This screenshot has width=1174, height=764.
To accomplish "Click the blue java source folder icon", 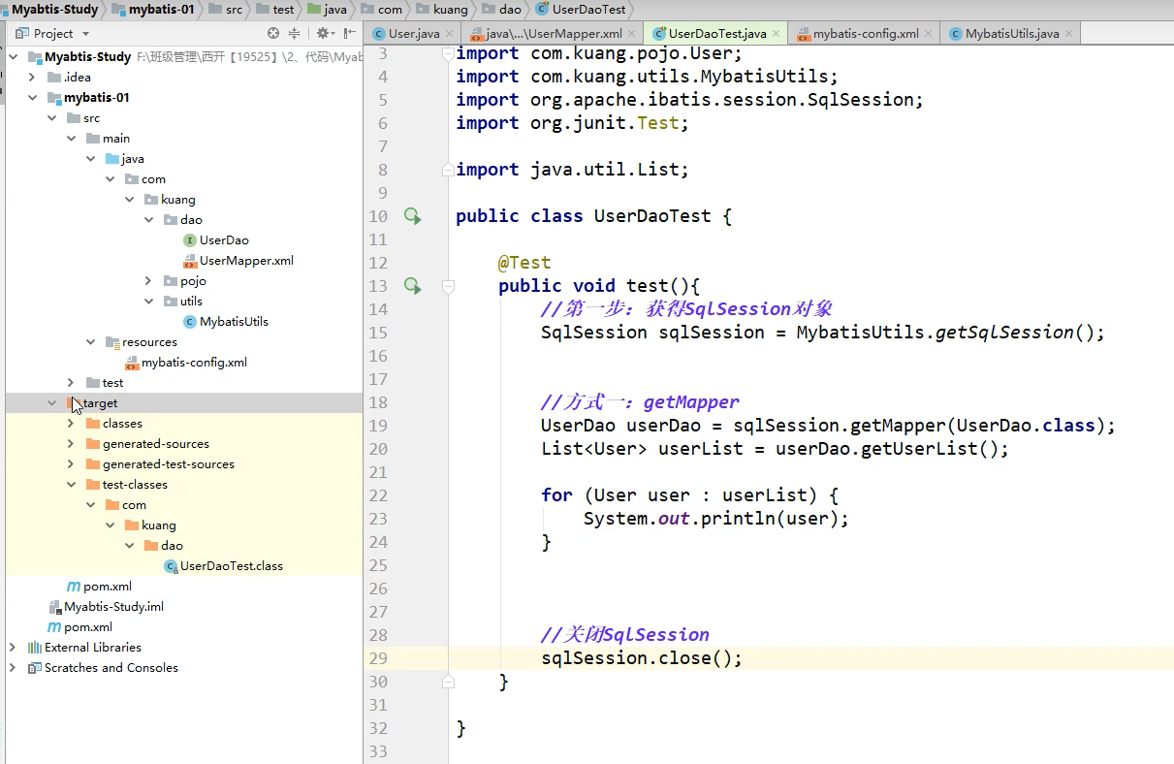I will 112,159.
